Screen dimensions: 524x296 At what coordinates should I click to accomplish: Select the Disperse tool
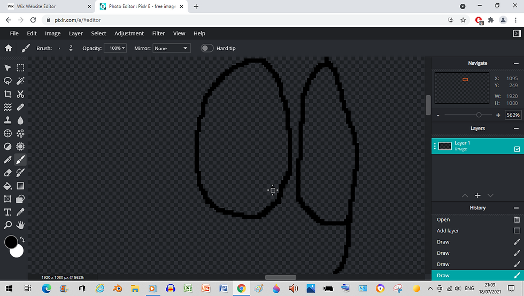[20, 133]
